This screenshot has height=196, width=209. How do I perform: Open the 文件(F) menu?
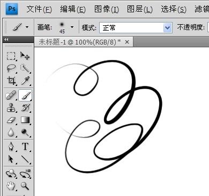tap(39, 9)
